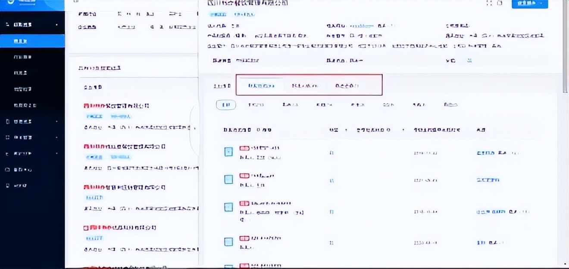The image size is (569, 269).
Task: Expand the last filter option in the filter row
Action: (451, 104)
